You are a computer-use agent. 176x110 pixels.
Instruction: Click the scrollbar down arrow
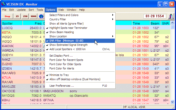(x=172, y=101)
